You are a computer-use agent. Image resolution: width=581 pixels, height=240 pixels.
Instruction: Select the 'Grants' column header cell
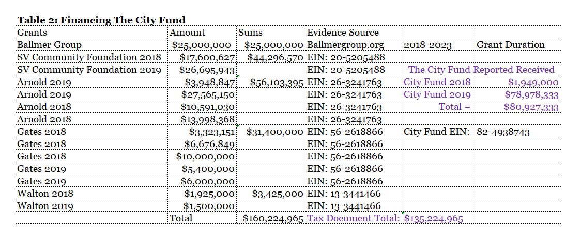pyautogui.click(x=32, y=33)
